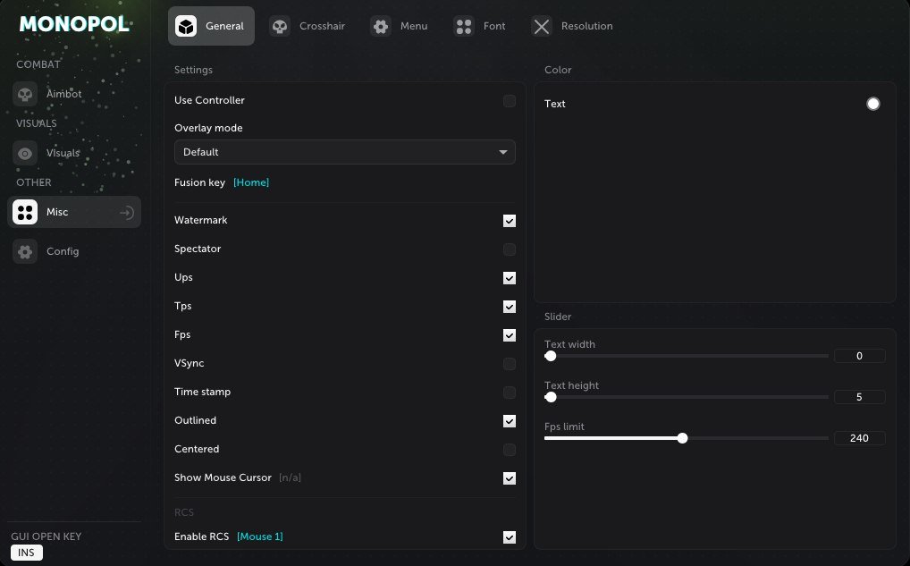
Task: Open the Text color picker swatch
Action: click(x=872, y=104)
